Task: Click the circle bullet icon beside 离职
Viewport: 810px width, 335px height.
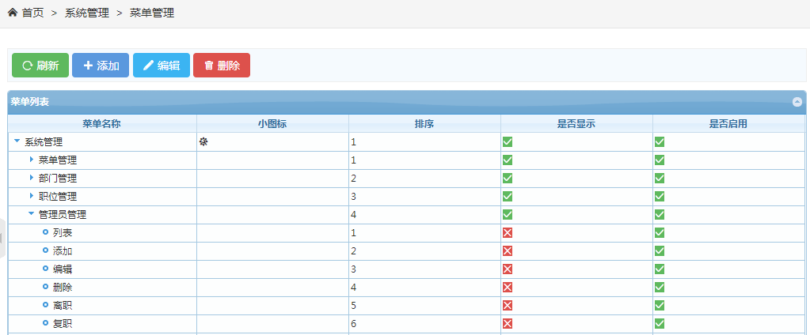Action: [45, 305]
